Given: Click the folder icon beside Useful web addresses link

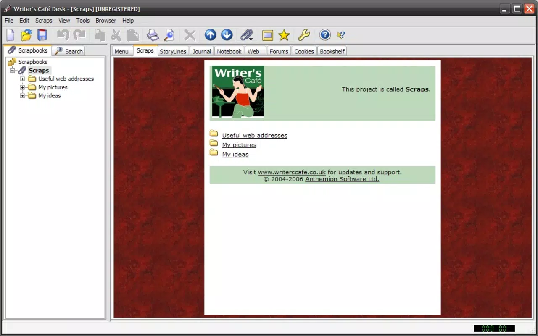Looking at the screenshot, I should click(x=214, y=134).
